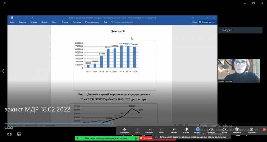Pick the Ластик eraser tool
Viewport: 267px width, 142px height.
click(186, 130)
